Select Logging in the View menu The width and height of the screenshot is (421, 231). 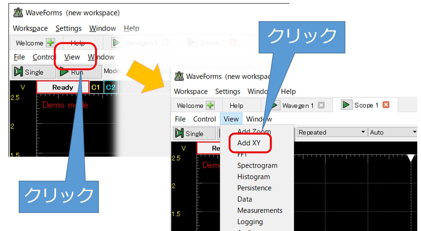(x=250, y=222)
